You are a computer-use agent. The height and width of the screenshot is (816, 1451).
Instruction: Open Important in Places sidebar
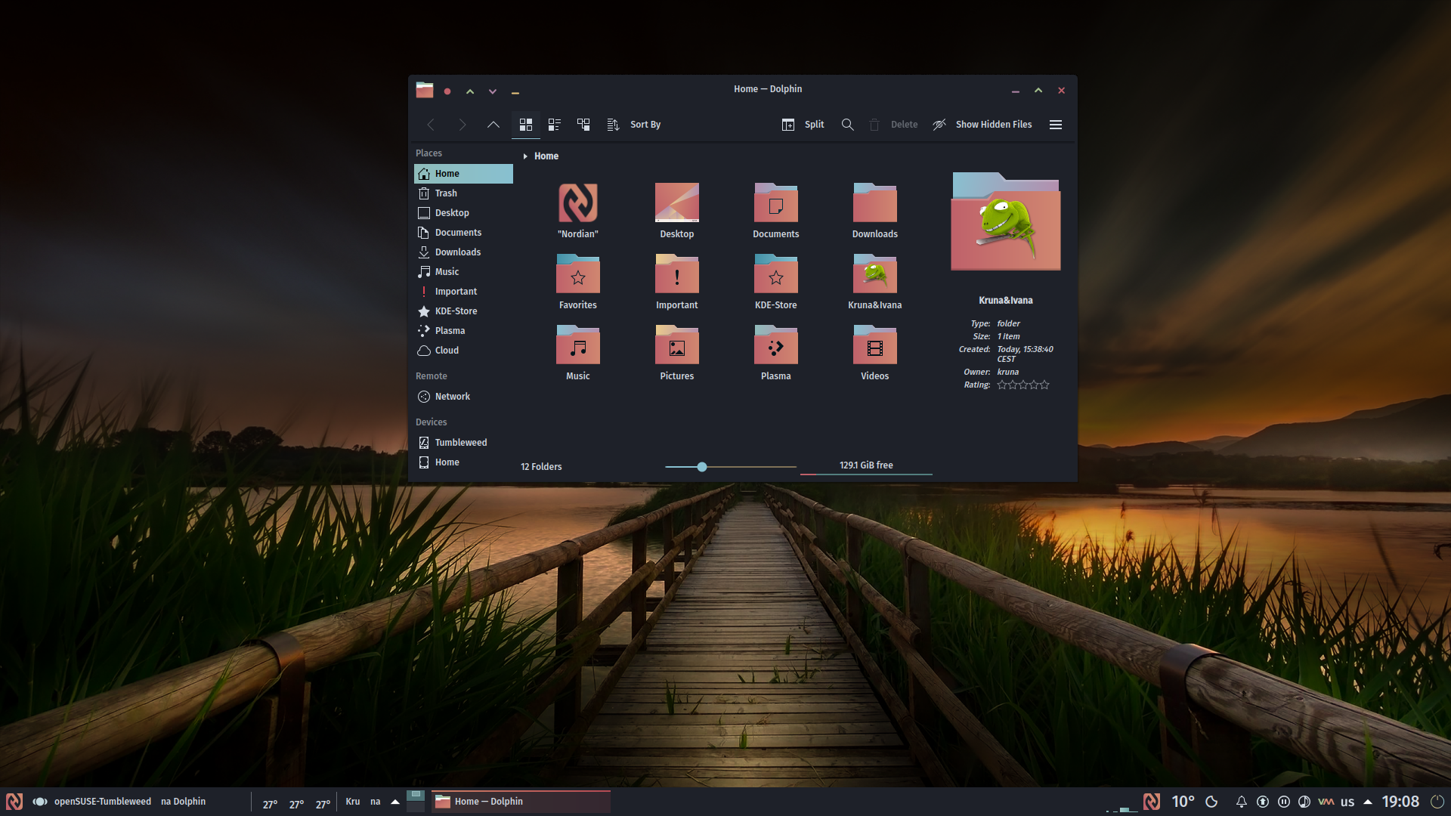pos(463,292)
